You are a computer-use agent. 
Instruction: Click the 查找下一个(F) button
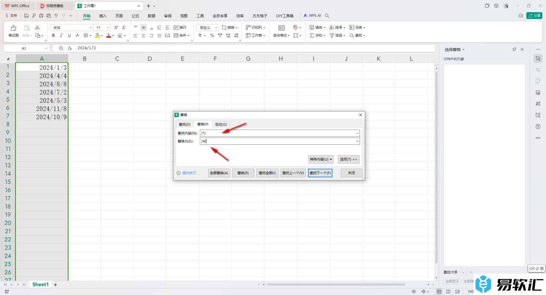tap(320, 173)
